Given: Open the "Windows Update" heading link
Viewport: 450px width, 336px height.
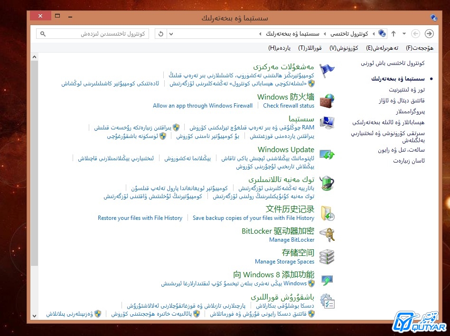Looking at the screenshot, I should pyautogui.click(x=286, y=150).
